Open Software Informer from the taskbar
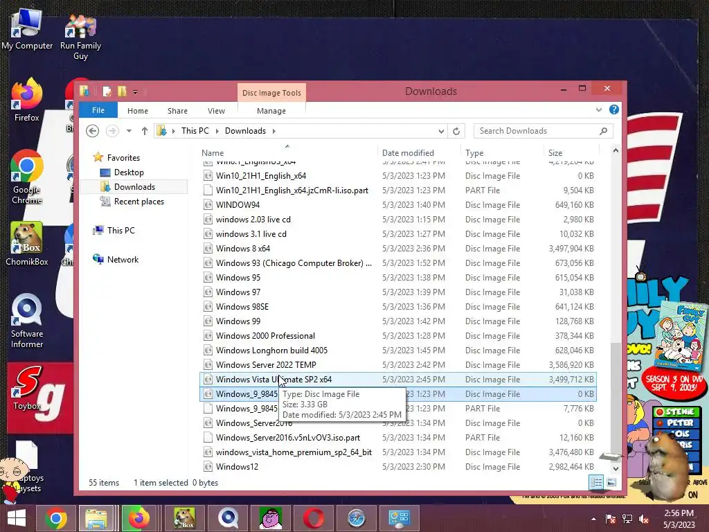Screen dimensions: 709x532 click(x=227, y=518)
